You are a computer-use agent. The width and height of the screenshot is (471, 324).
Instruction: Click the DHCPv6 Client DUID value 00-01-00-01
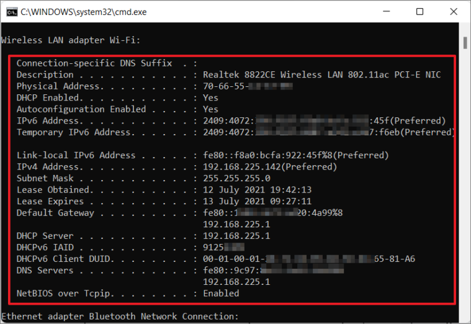tap(309, 259)
